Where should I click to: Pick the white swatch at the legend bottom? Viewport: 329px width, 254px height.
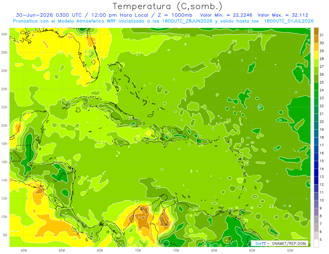(316, 244)
